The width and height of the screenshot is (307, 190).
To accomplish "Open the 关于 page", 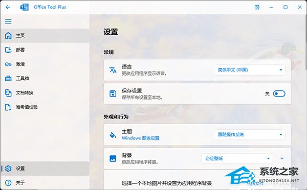I will 45,183.
